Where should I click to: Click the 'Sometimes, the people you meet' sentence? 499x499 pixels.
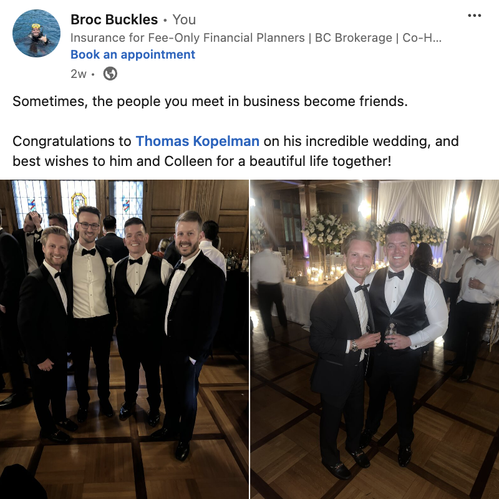(x=210, y=102)
